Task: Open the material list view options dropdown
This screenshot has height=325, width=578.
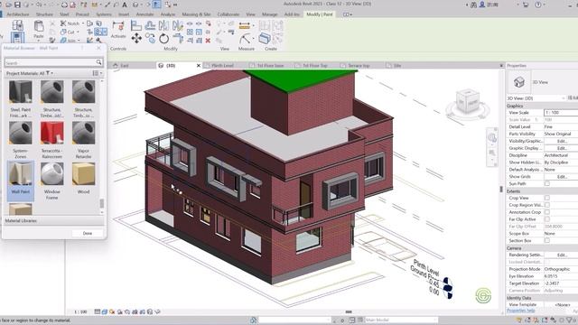Action: 98,73
